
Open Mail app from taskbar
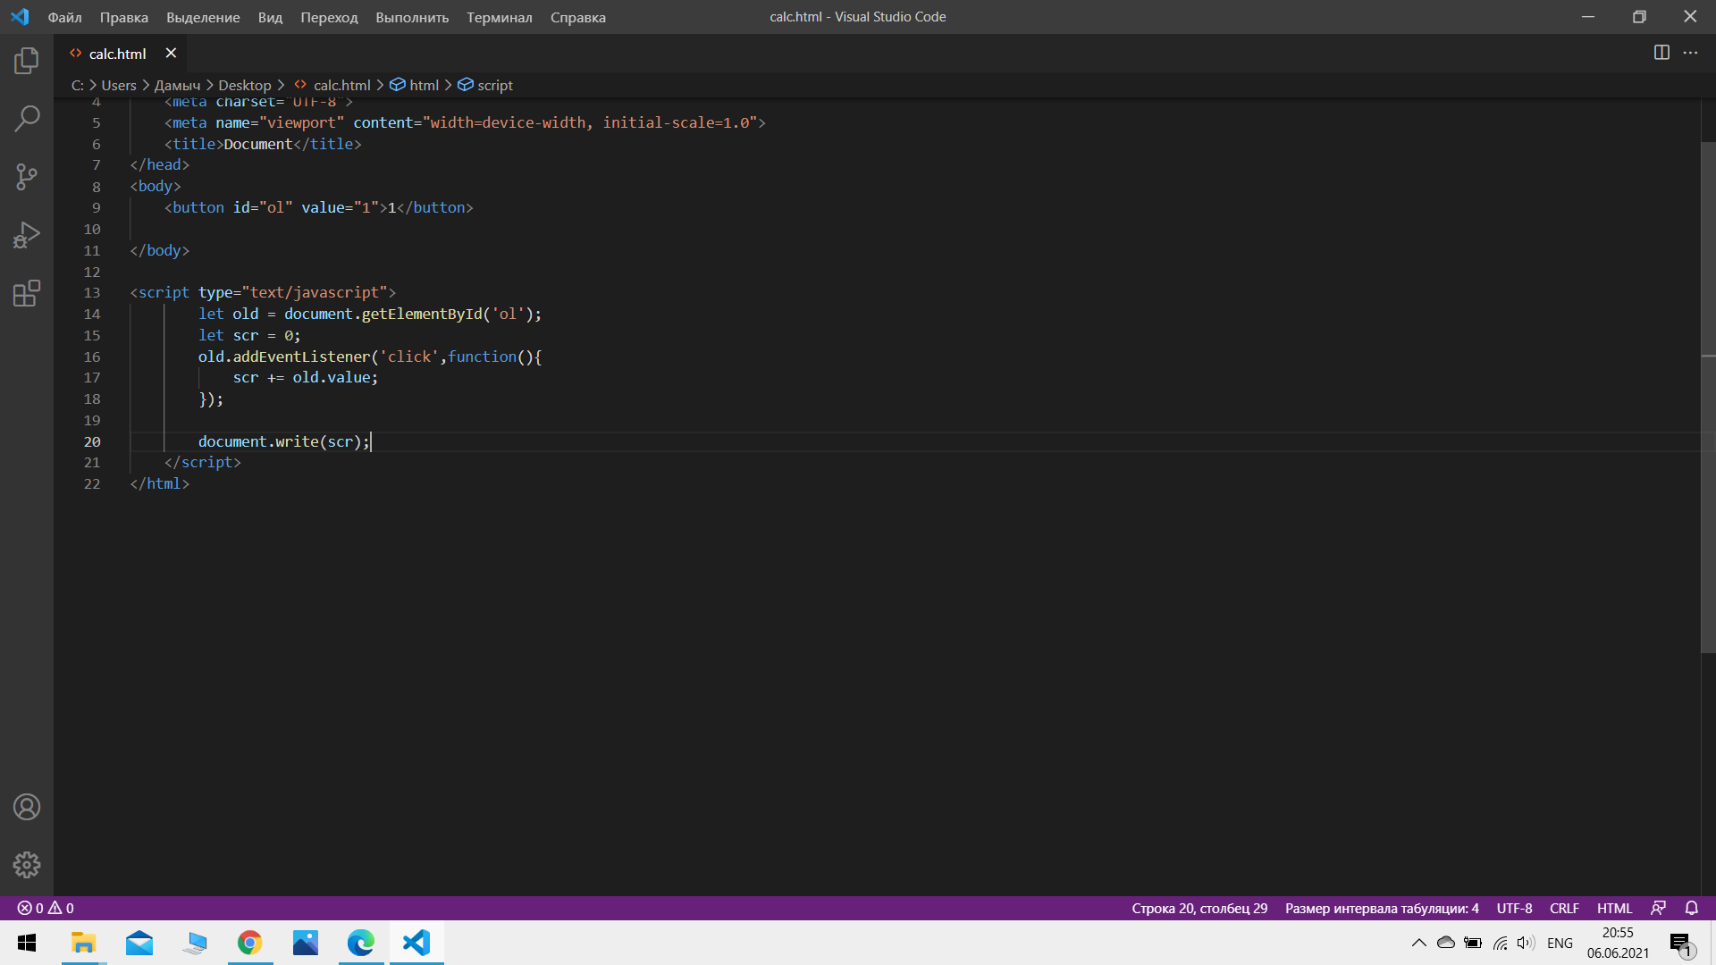pyautogui.click(x=139, y=943)
